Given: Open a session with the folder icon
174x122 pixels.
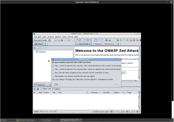Looking at the screenshot, I should (x=56, y=40).
